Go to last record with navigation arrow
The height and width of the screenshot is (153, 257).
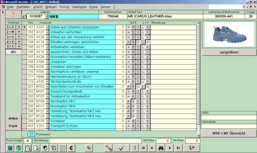coord(178,148)
